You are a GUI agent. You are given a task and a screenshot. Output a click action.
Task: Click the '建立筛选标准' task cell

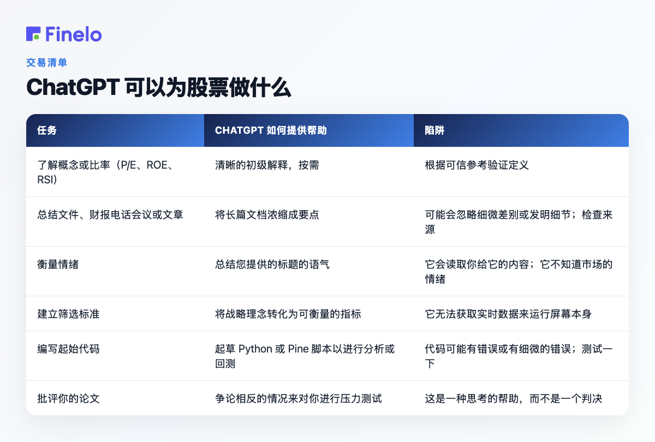point(115,314)
